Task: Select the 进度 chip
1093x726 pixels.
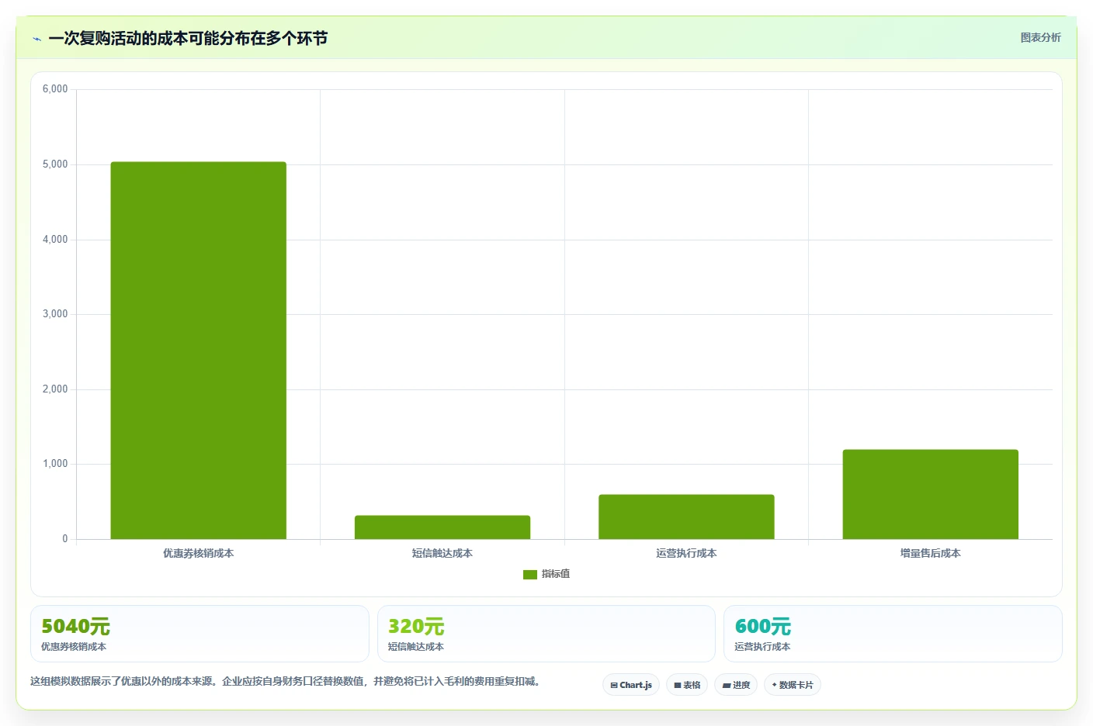Action: 736,685
